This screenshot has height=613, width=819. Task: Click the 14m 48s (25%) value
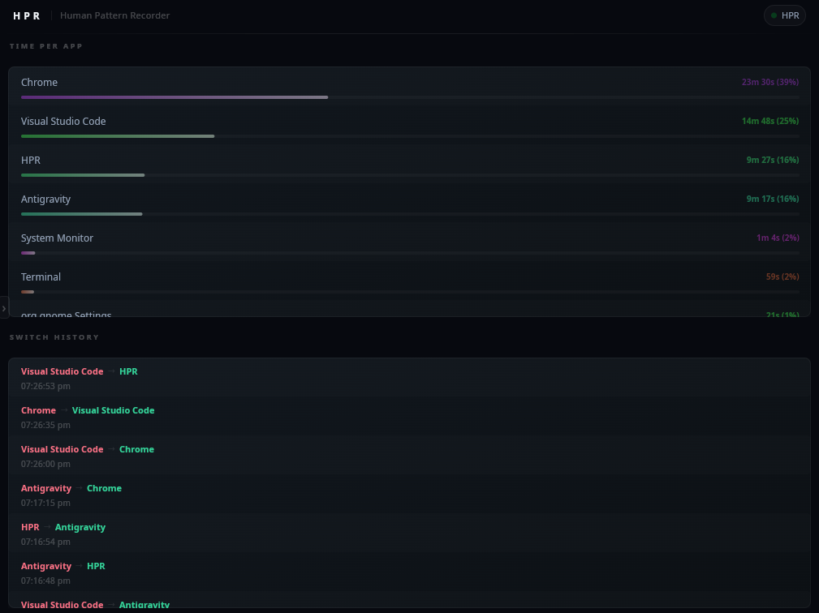click(x=770, y=121)
